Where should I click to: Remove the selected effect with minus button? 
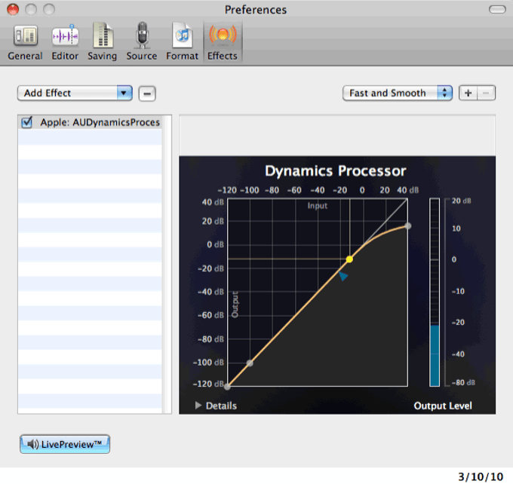point(147,93)
